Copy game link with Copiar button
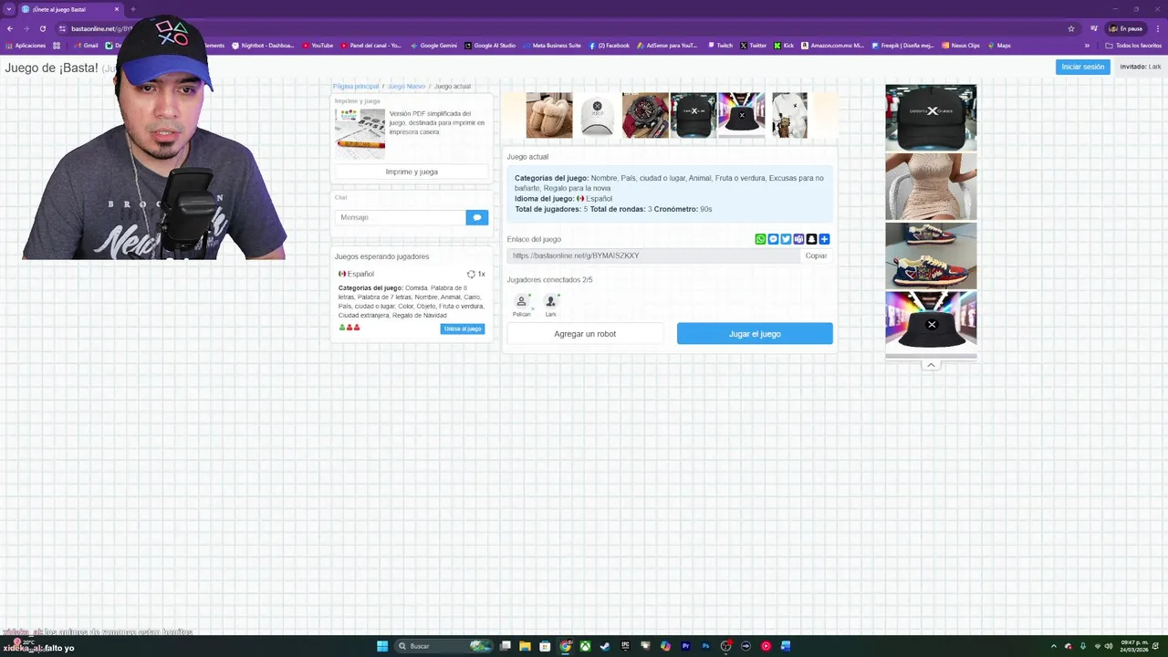The width and height of the screenshot is (1168, 657). tap(816, 255)
